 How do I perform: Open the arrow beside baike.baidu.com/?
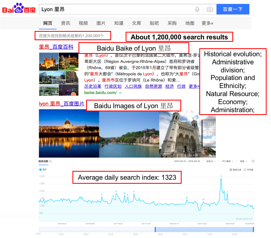tap(120, 93)
